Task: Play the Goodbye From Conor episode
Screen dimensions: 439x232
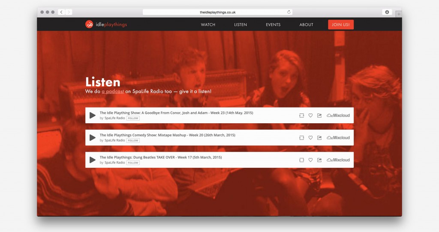Action: tap(93, 115)
